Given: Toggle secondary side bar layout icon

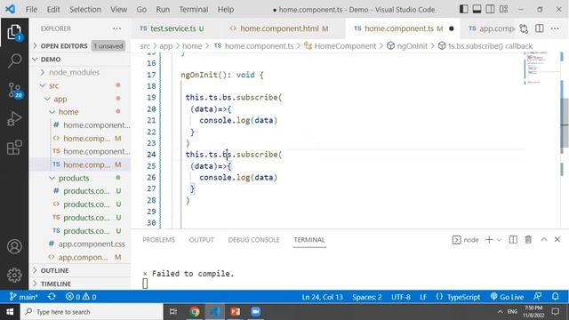Looking at the screenshot, I should point(490,9).
